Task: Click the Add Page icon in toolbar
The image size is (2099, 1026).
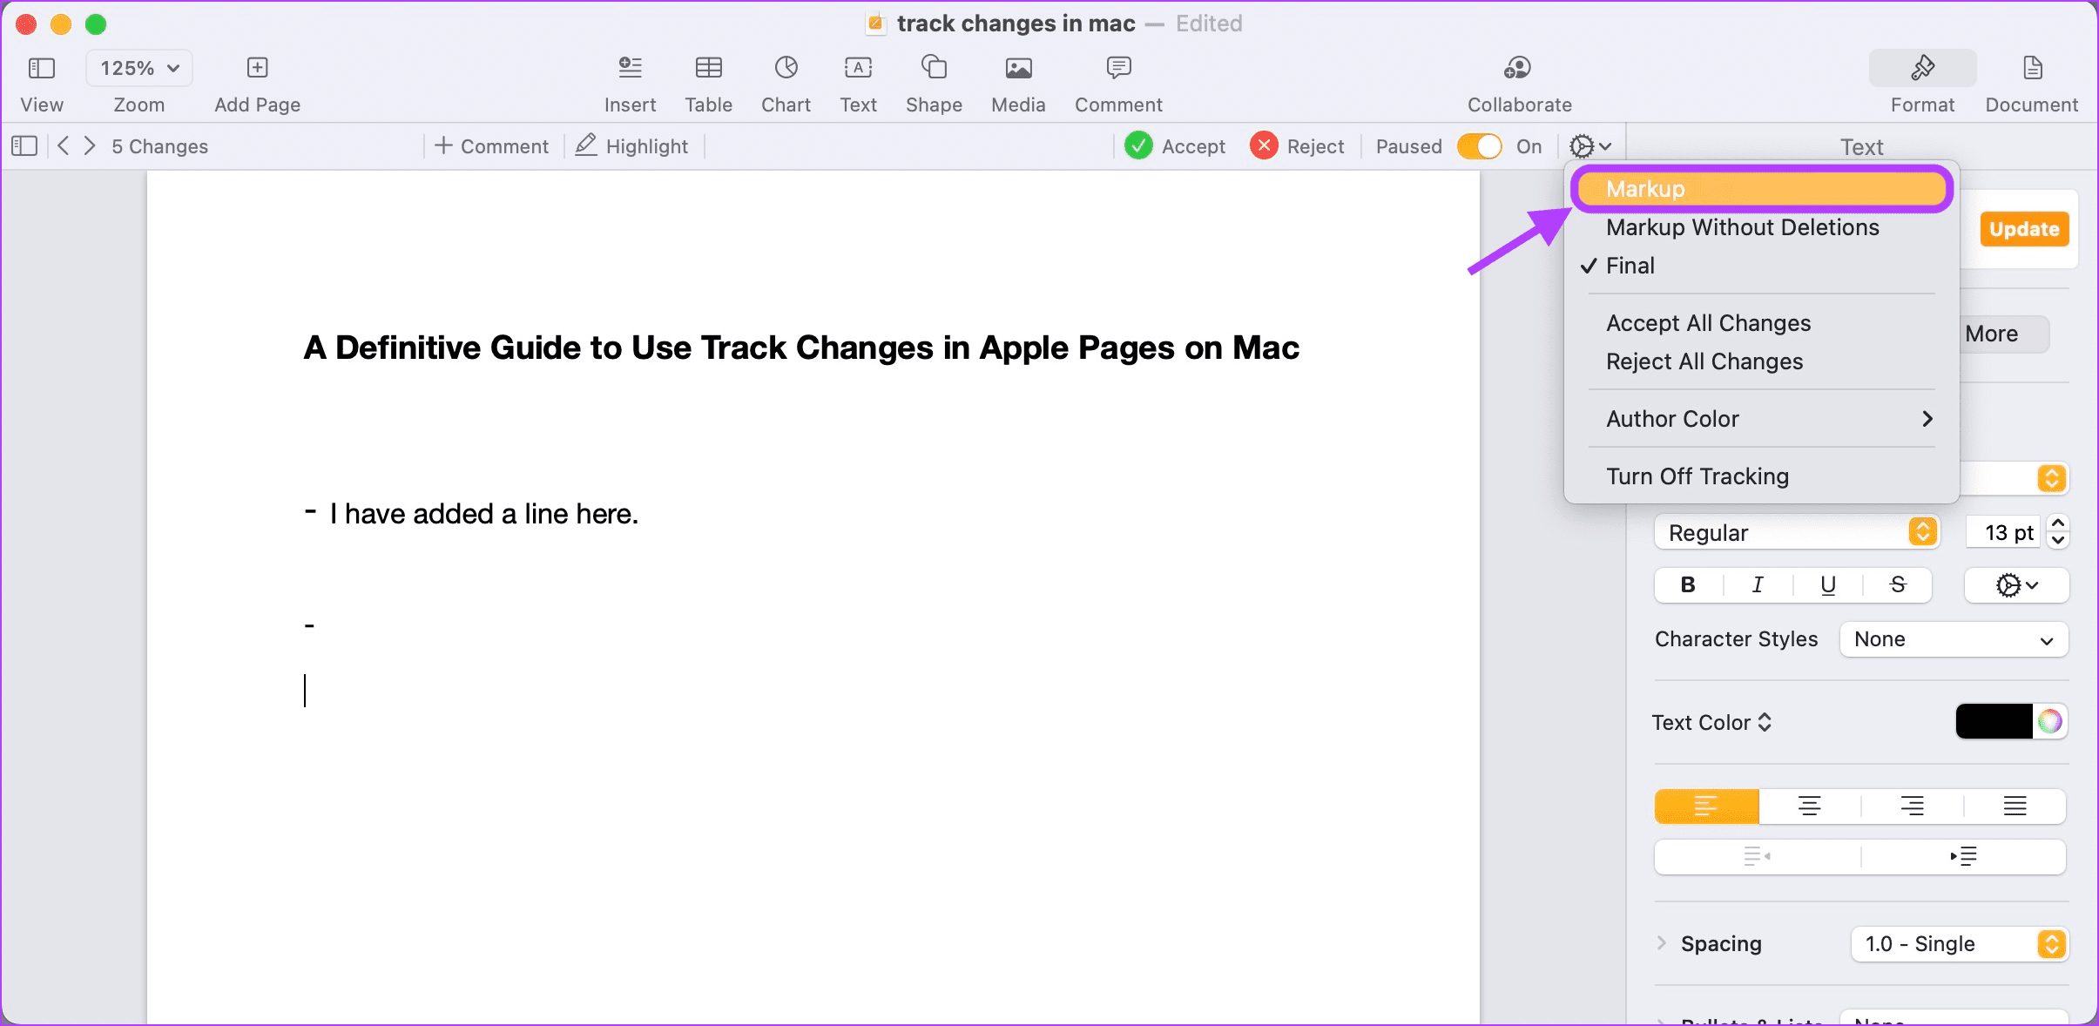Action: tap(256, 68)
